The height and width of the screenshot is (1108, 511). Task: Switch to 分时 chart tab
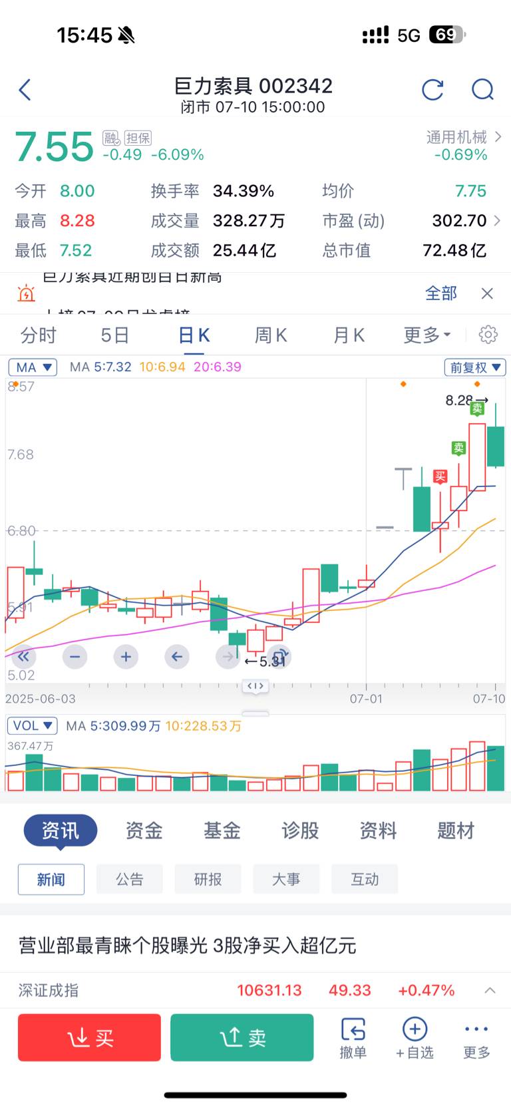39,335
